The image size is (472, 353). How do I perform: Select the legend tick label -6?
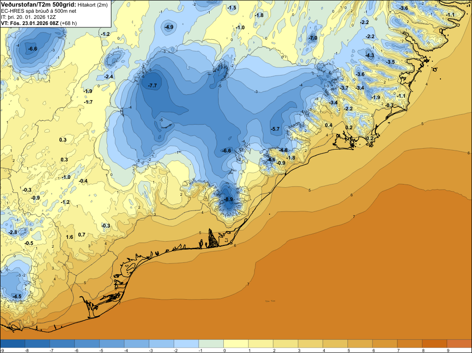pyautogui.click(x=76, y=350)
